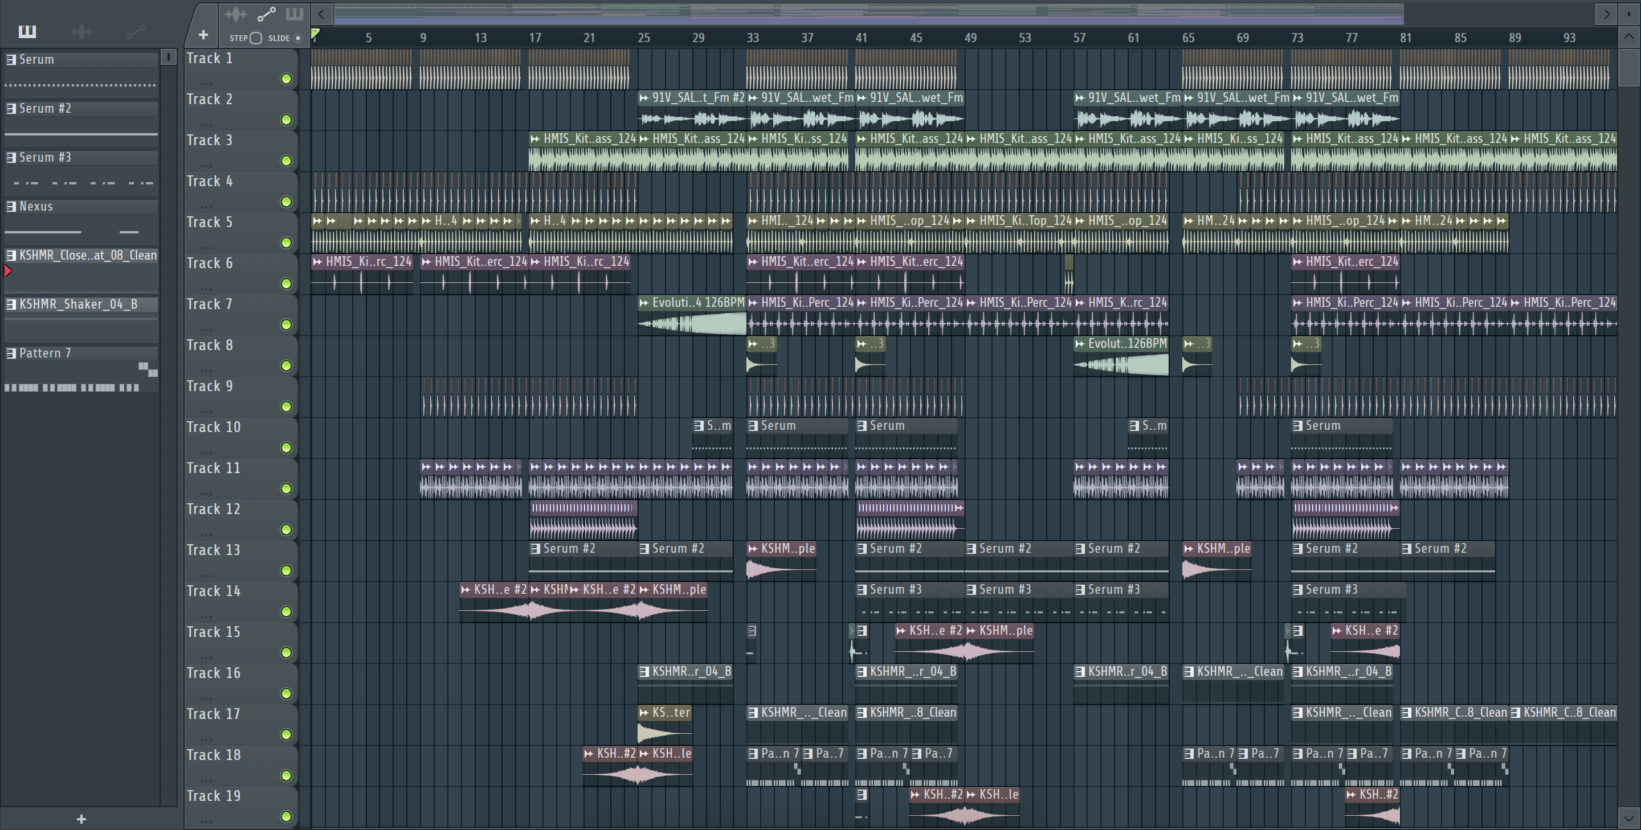Add new pattern with bottom plus button
1641x830 pixels.
[x=81, y=819]
